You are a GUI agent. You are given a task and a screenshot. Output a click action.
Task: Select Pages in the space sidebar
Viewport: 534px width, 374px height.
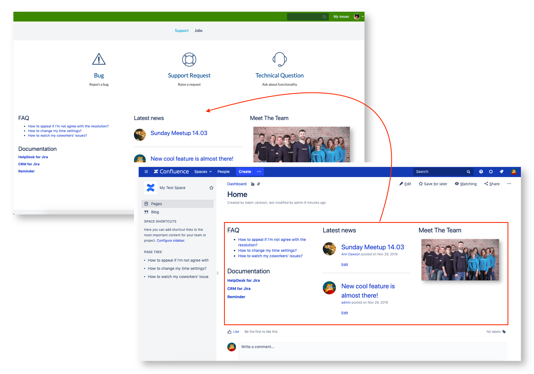click(156, 204)
